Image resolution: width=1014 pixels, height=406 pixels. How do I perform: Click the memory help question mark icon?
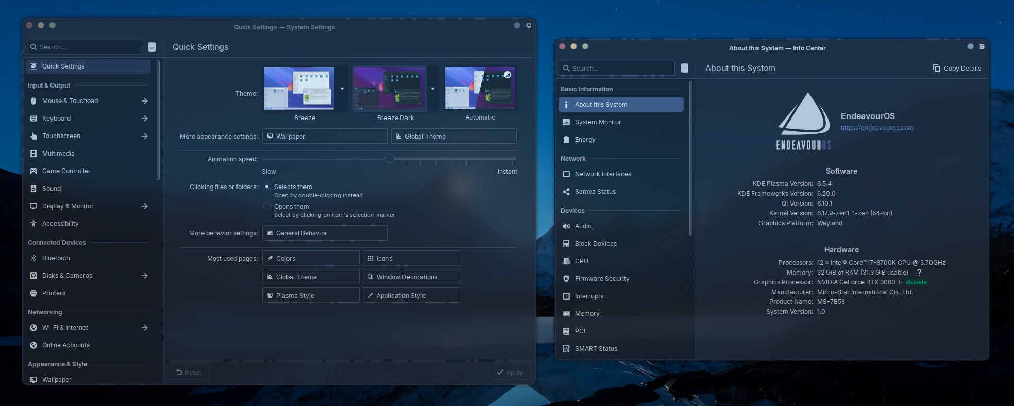pos(919,273)
